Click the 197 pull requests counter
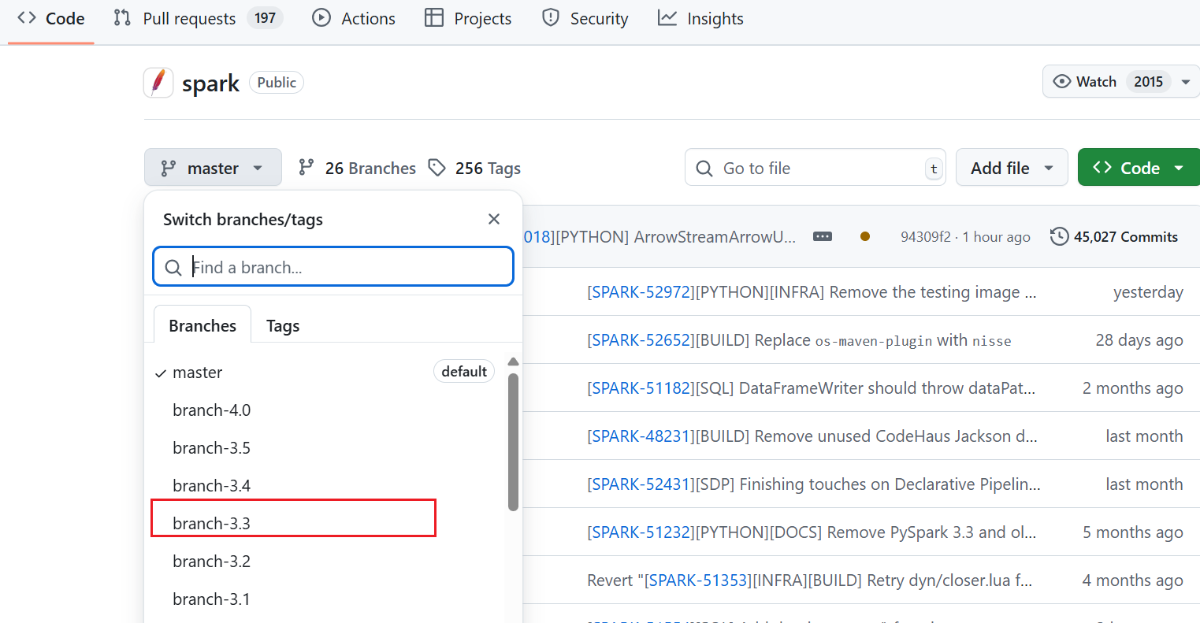The image size is (1200, 623). pos(265,18)
